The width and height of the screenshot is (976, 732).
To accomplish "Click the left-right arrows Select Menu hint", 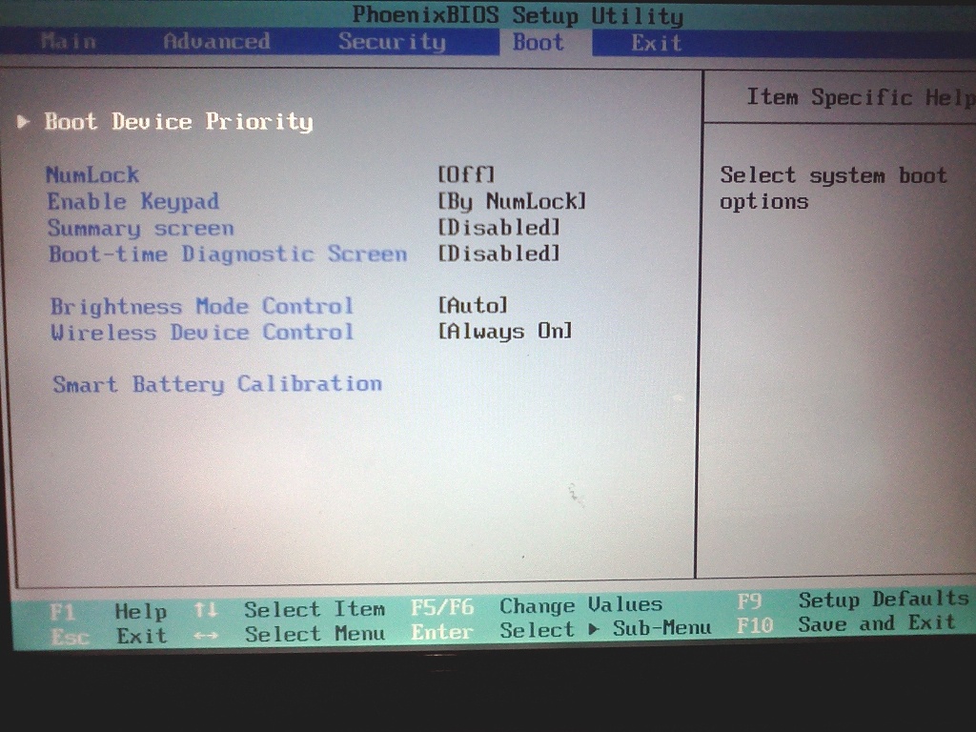I will pyautogui.click(x=290, y=634).
